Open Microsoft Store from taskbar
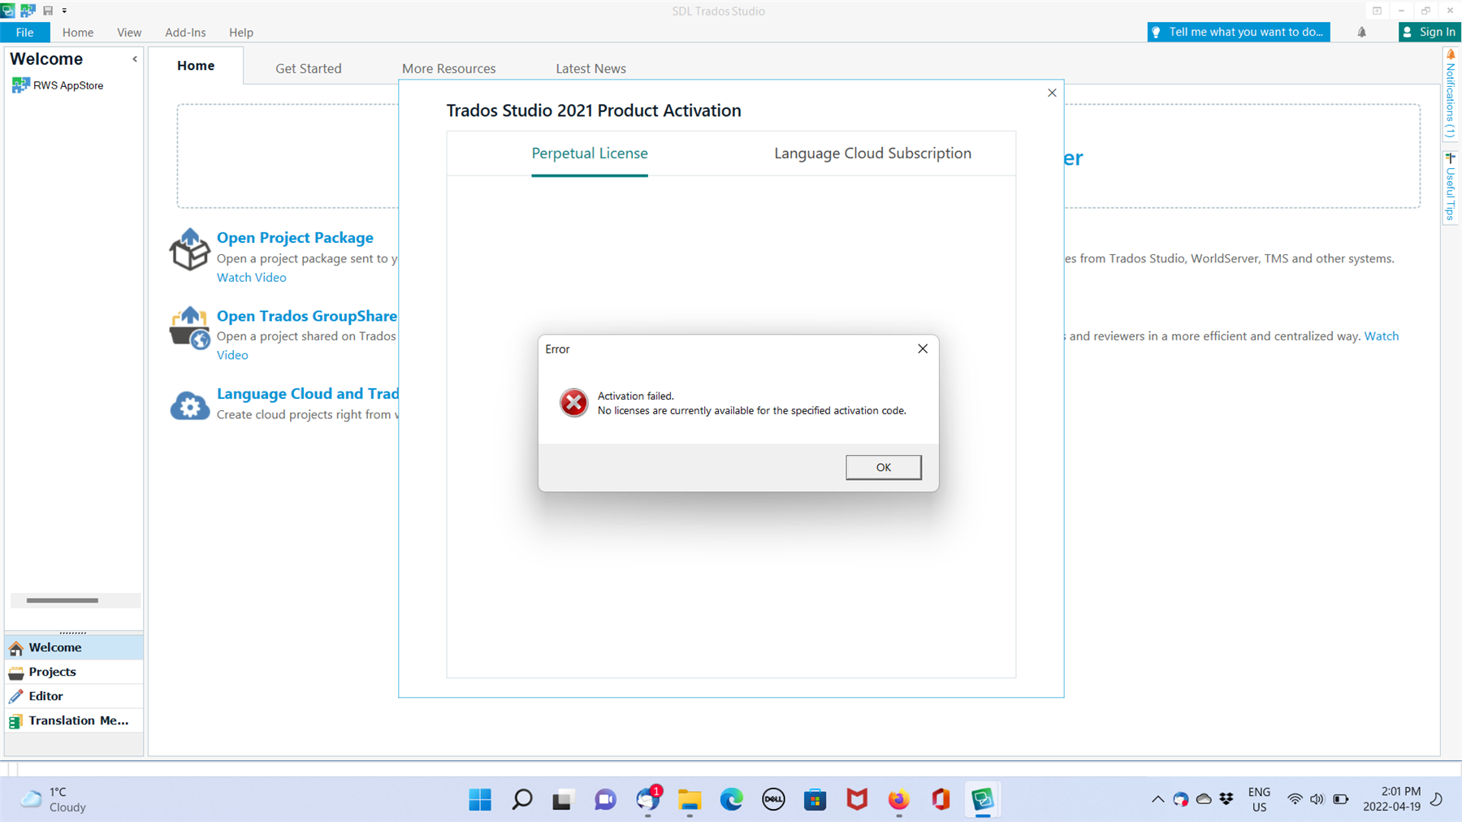The width and height of the screenshot is (1462, 822). click(x=815, y=800)
